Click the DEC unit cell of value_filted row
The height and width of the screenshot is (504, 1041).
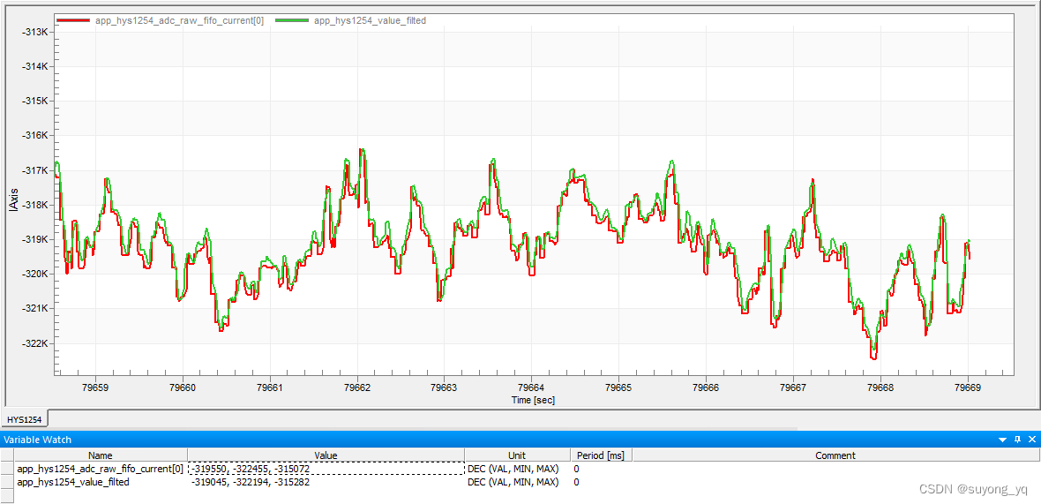(x=516, y=482)
